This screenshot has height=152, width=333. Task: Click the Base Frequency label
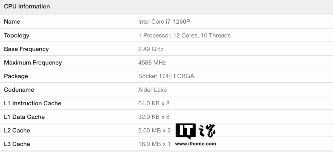[x=26, y=49]
